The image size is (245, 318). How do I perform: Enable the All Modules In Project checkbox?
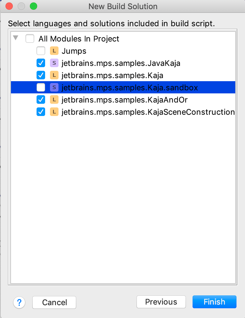30,38
